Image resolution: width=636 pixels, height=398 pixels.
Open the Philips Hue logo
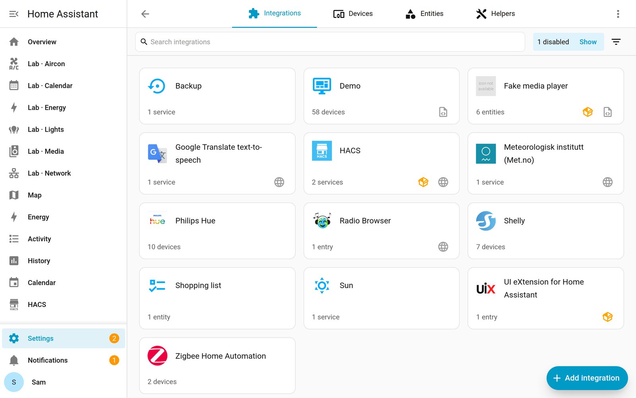click(x=157, y=221)
